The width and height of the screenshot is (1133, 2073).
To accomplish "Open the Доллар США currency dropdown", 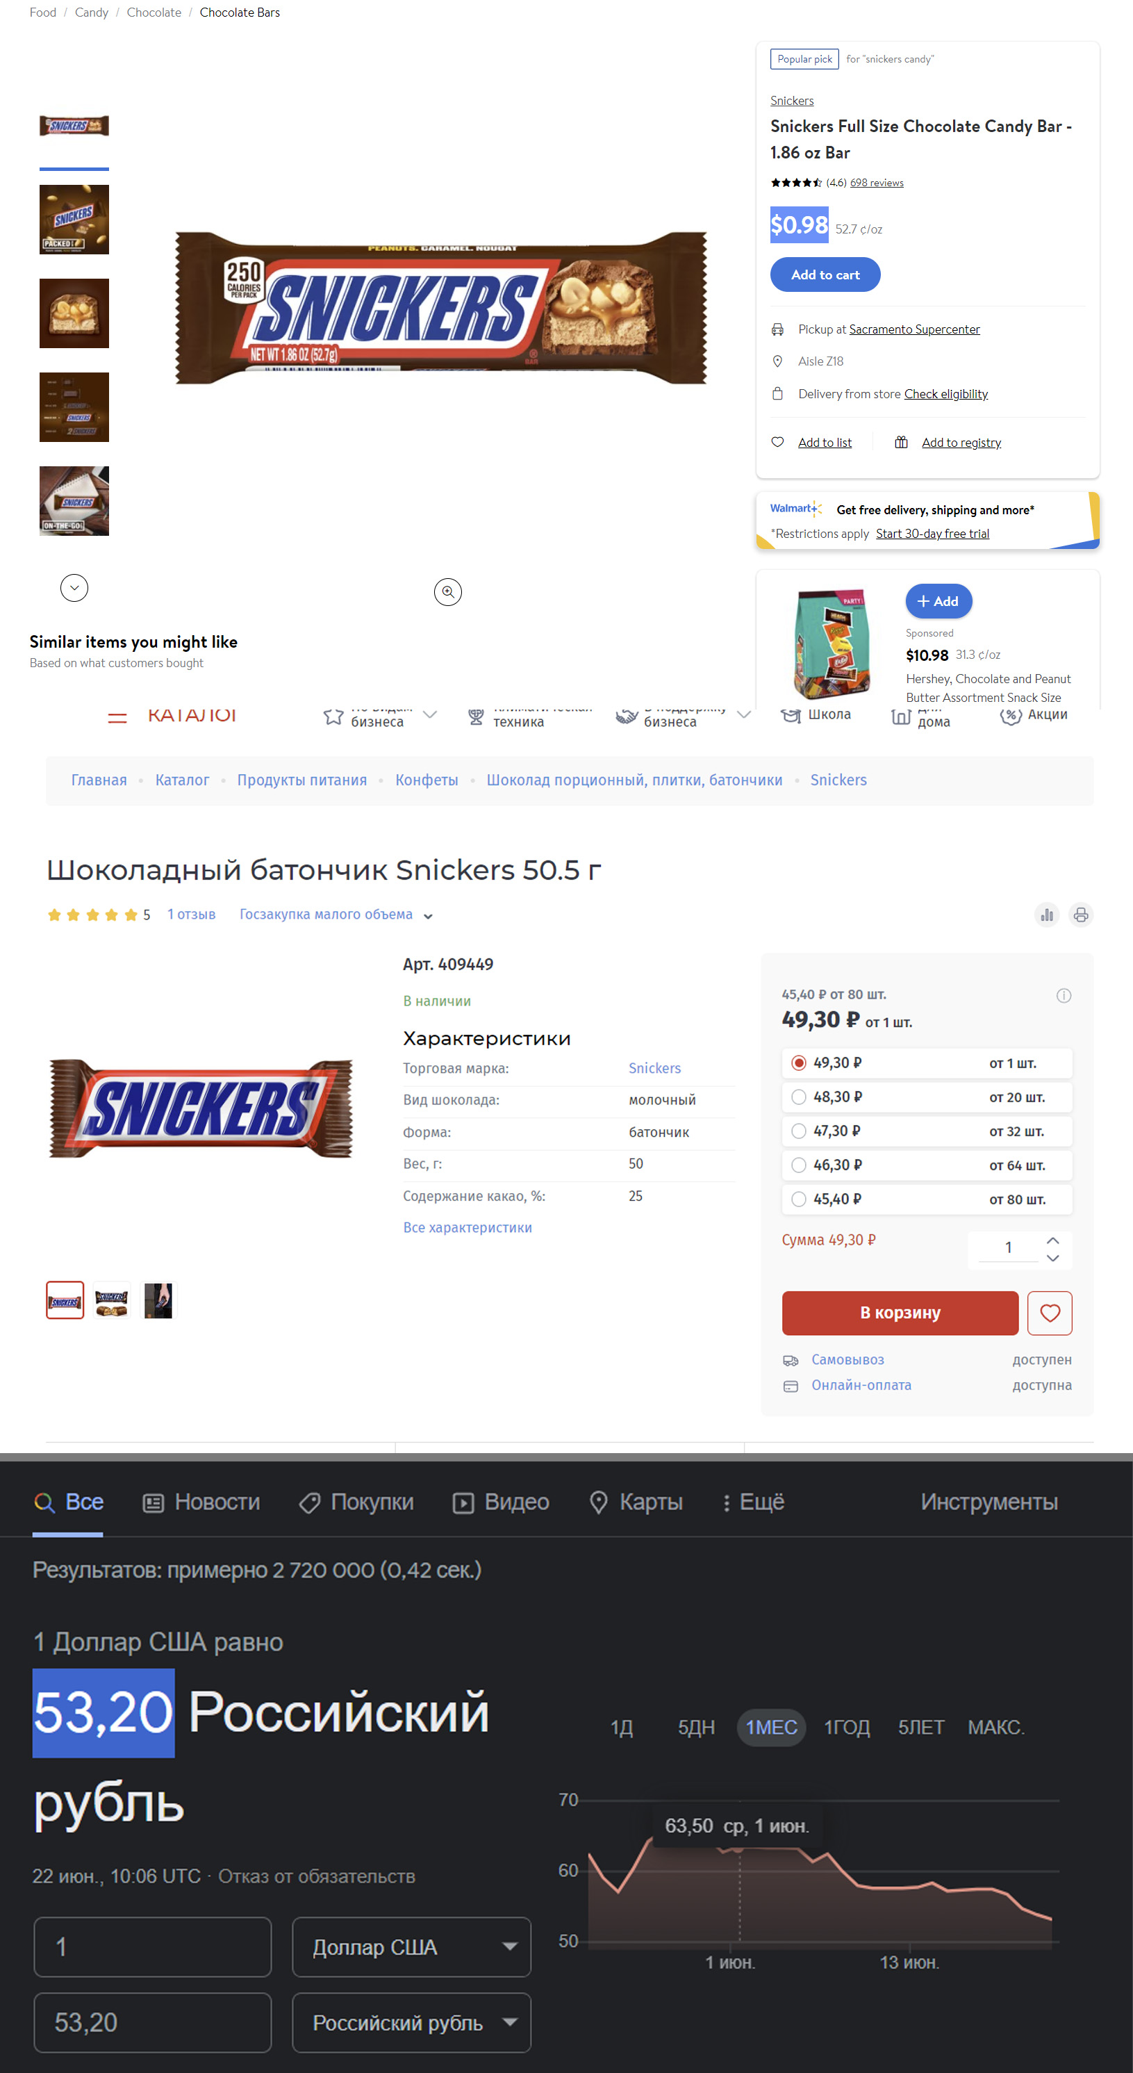I will 411,1947.
